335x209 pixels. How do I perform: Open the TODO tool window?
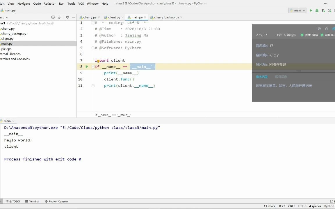pos(13,201)
